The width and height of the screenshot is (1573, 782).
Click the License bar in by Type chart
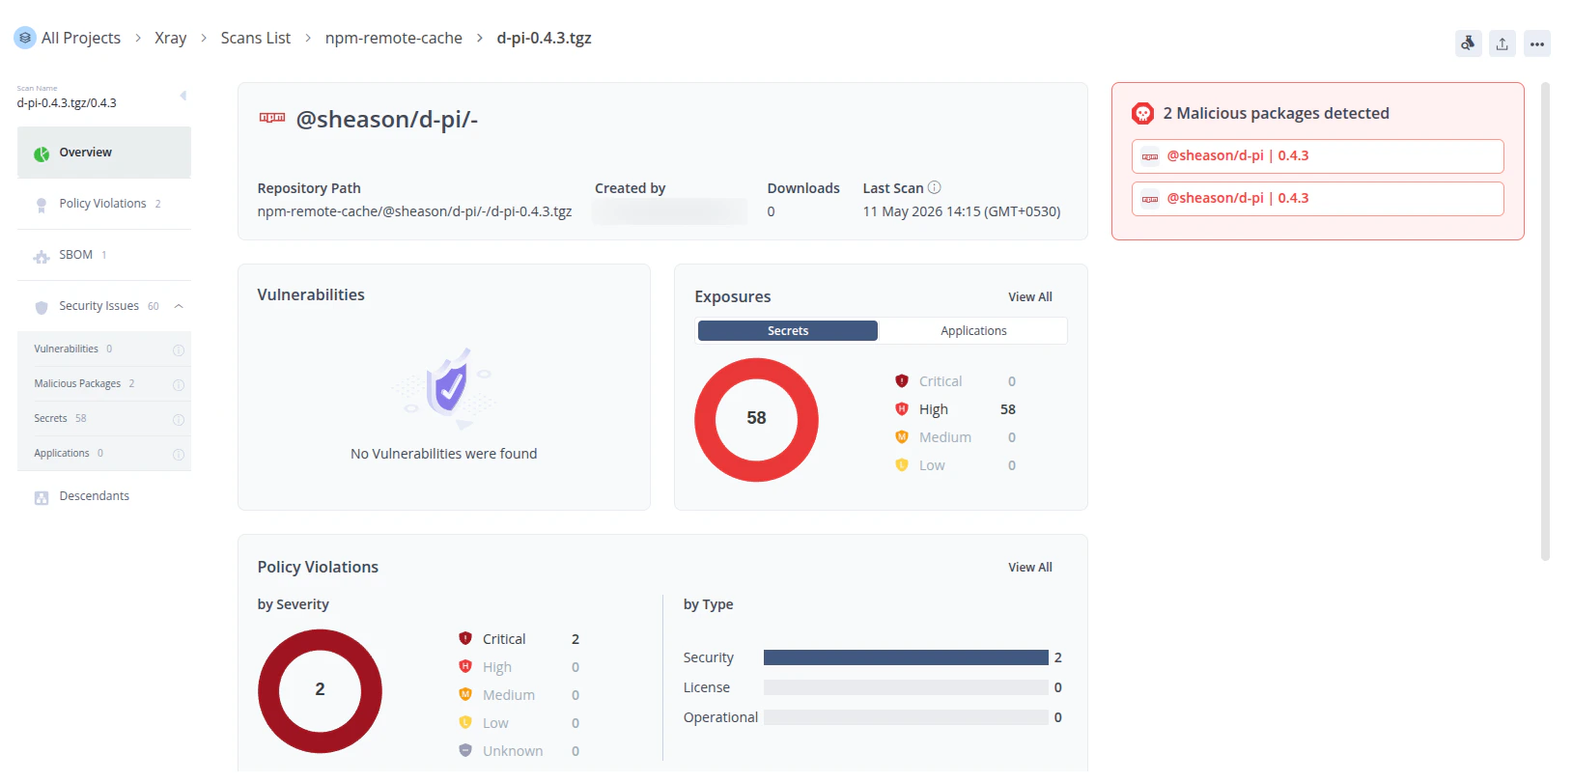point(906,687)
